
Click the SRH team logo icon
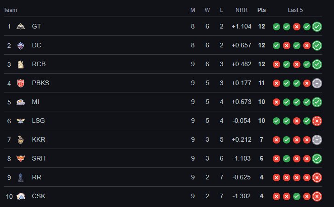[x=21, y=159]
